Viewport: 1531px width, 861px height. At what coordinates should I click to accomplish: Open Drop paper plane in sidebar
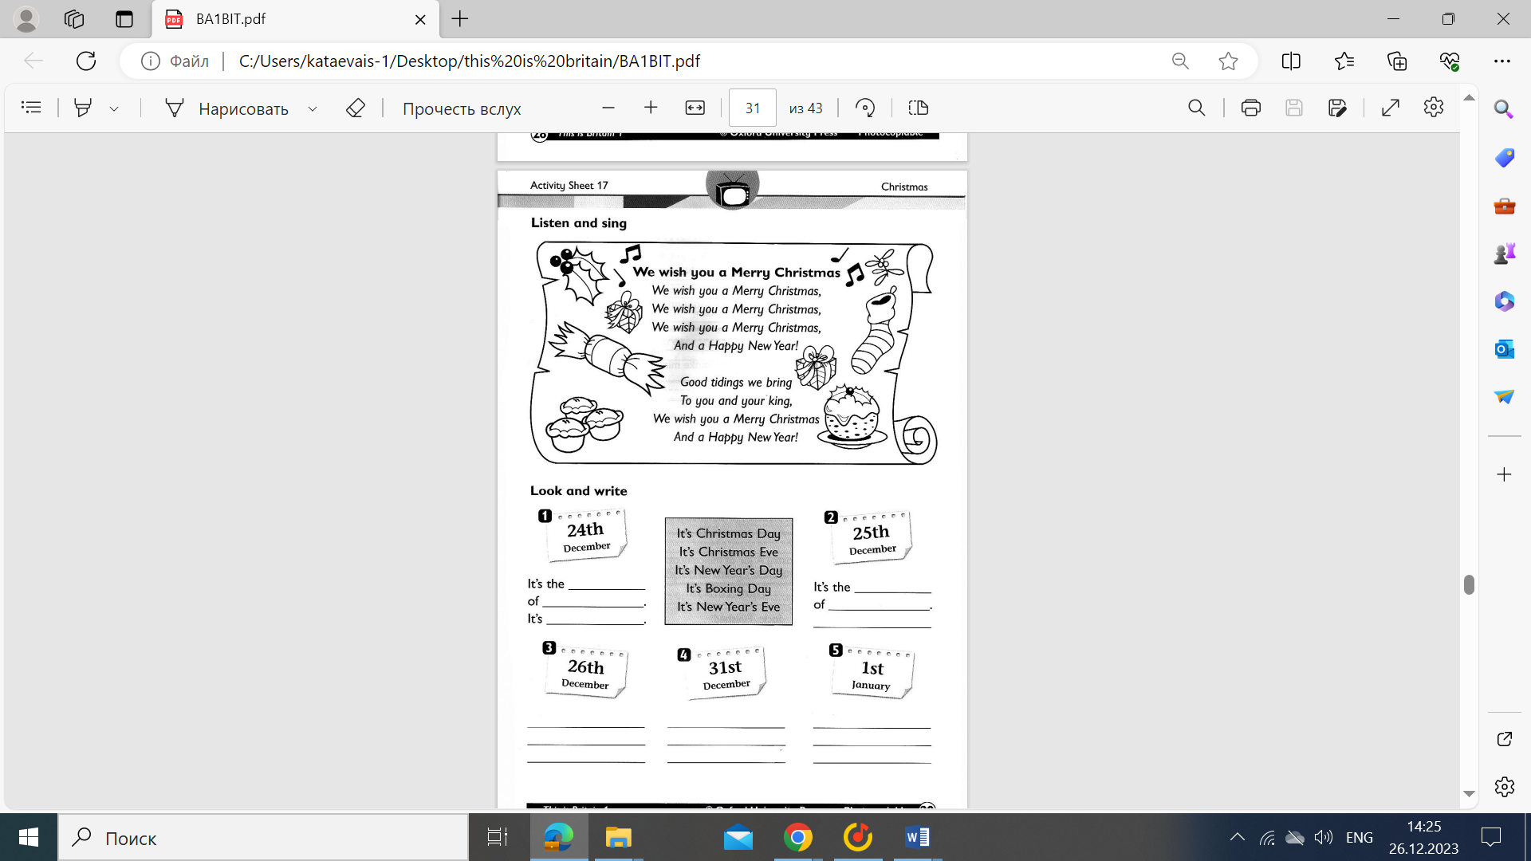[x=1504, y=396]
